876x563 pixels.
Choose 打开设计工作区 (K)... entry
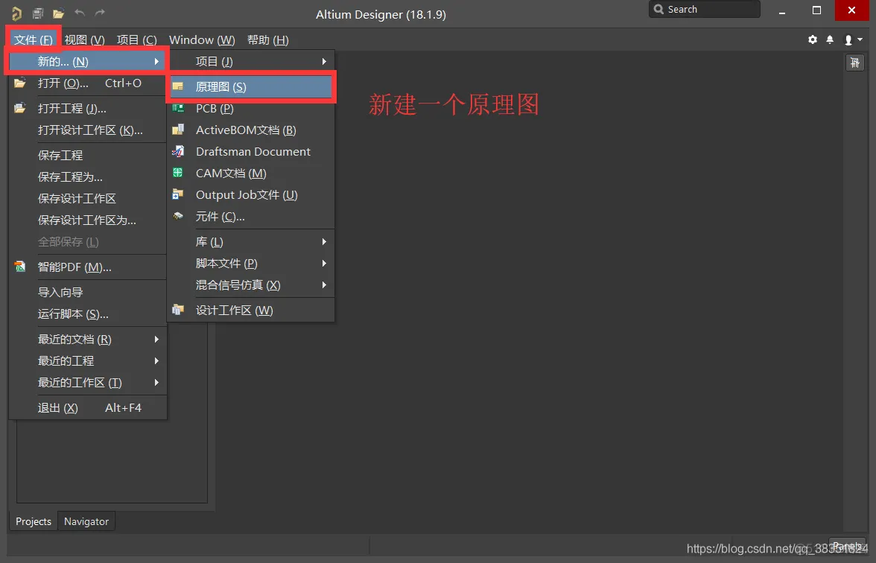point(88,130)
